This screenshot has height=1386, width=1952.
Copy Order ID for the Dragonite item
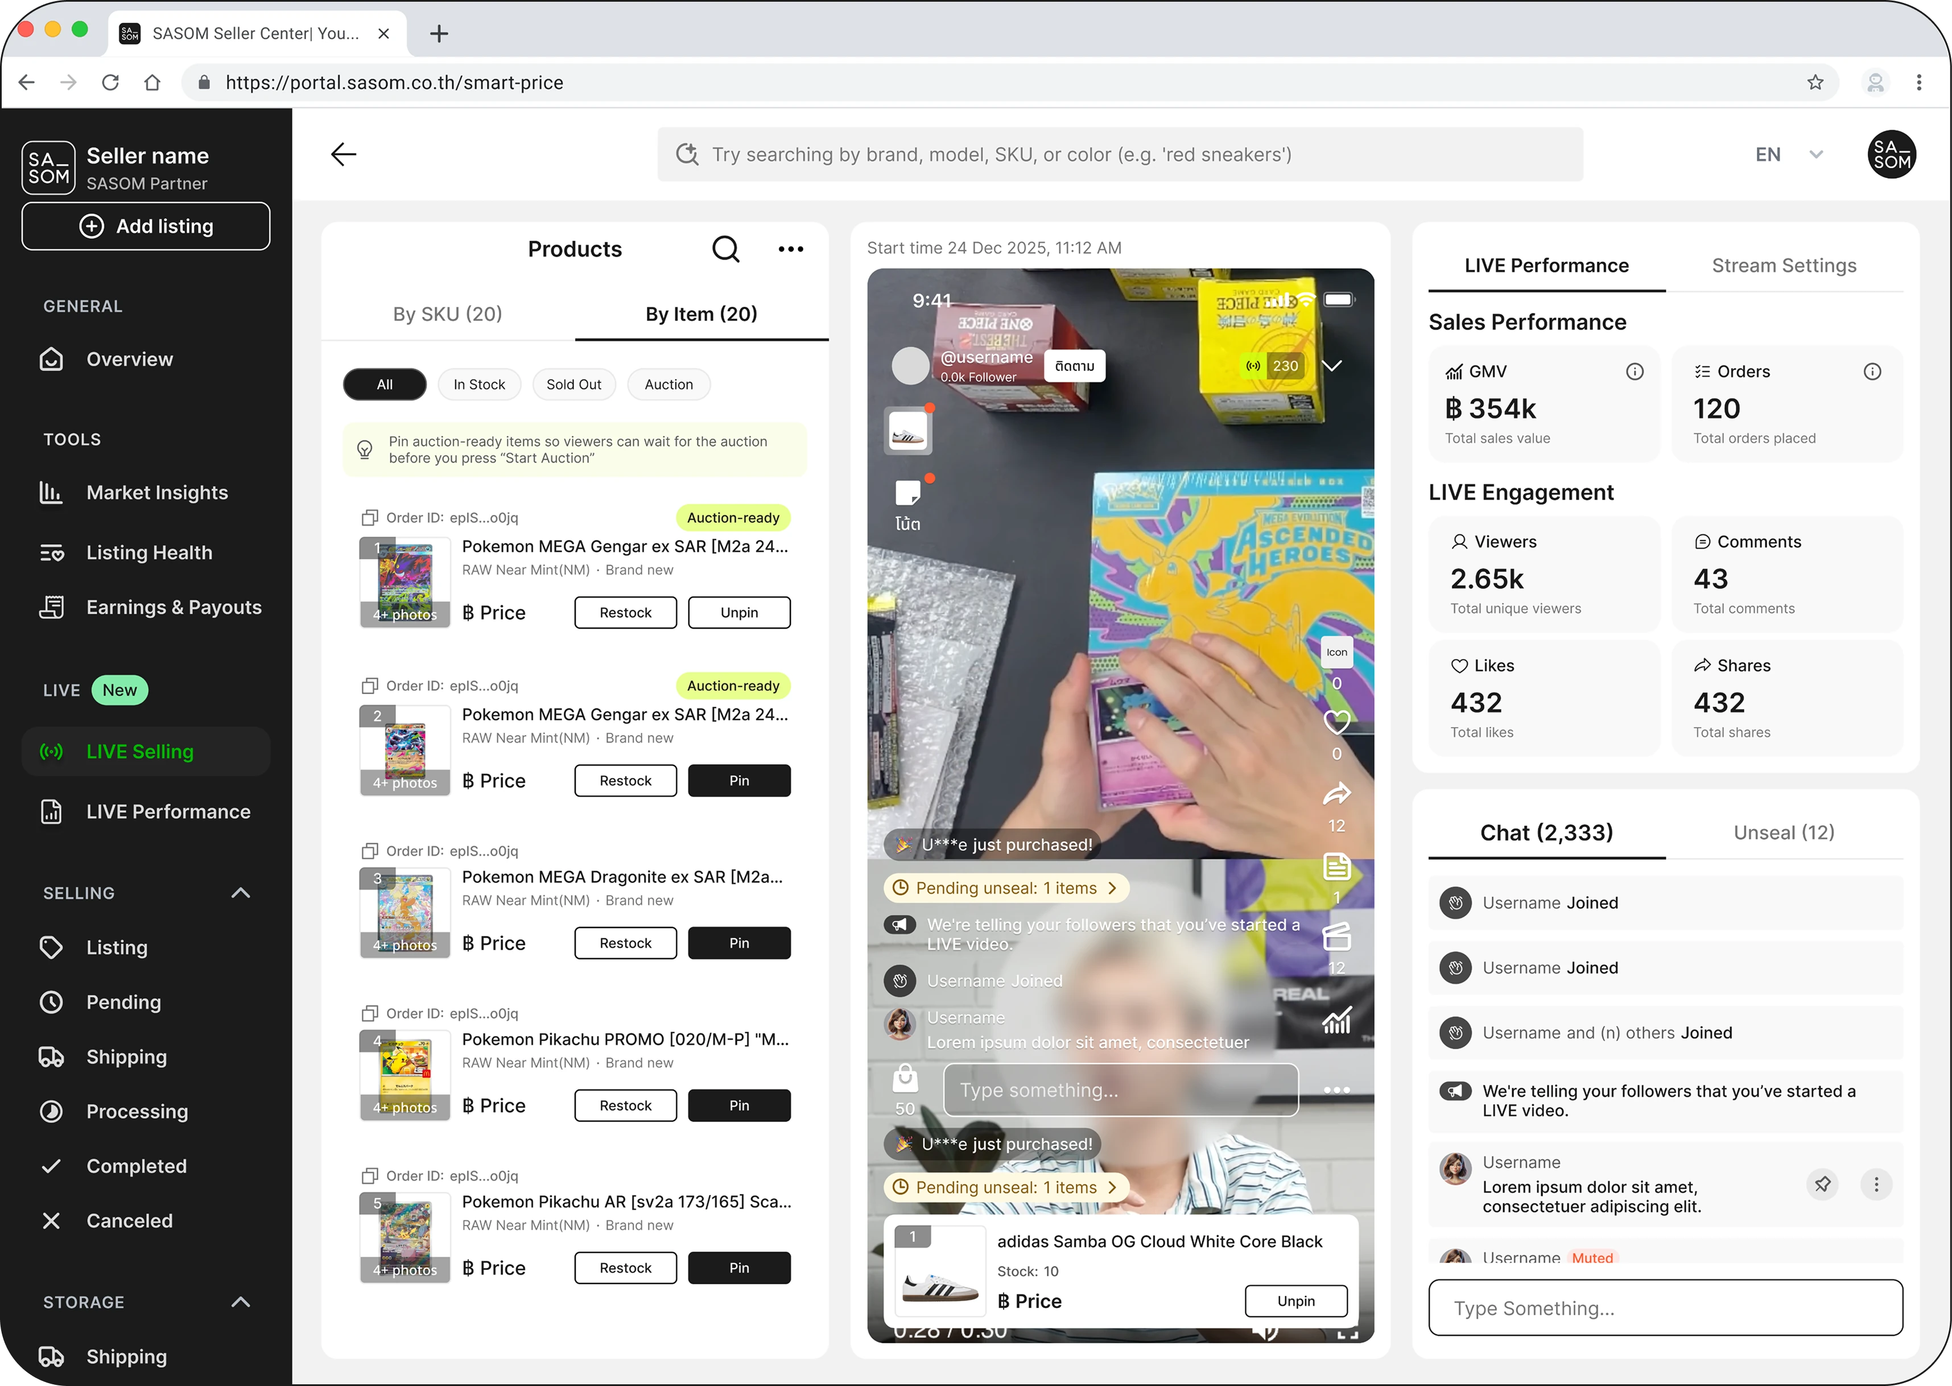pos(369,851)
